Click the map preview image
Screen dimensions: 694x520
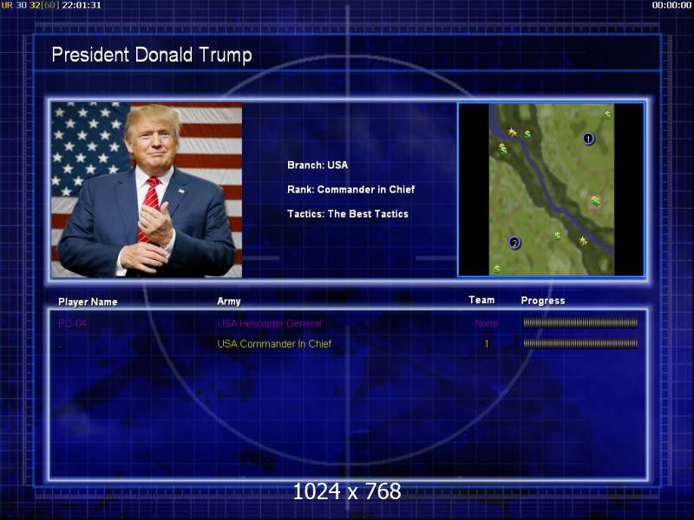point(551,190)
